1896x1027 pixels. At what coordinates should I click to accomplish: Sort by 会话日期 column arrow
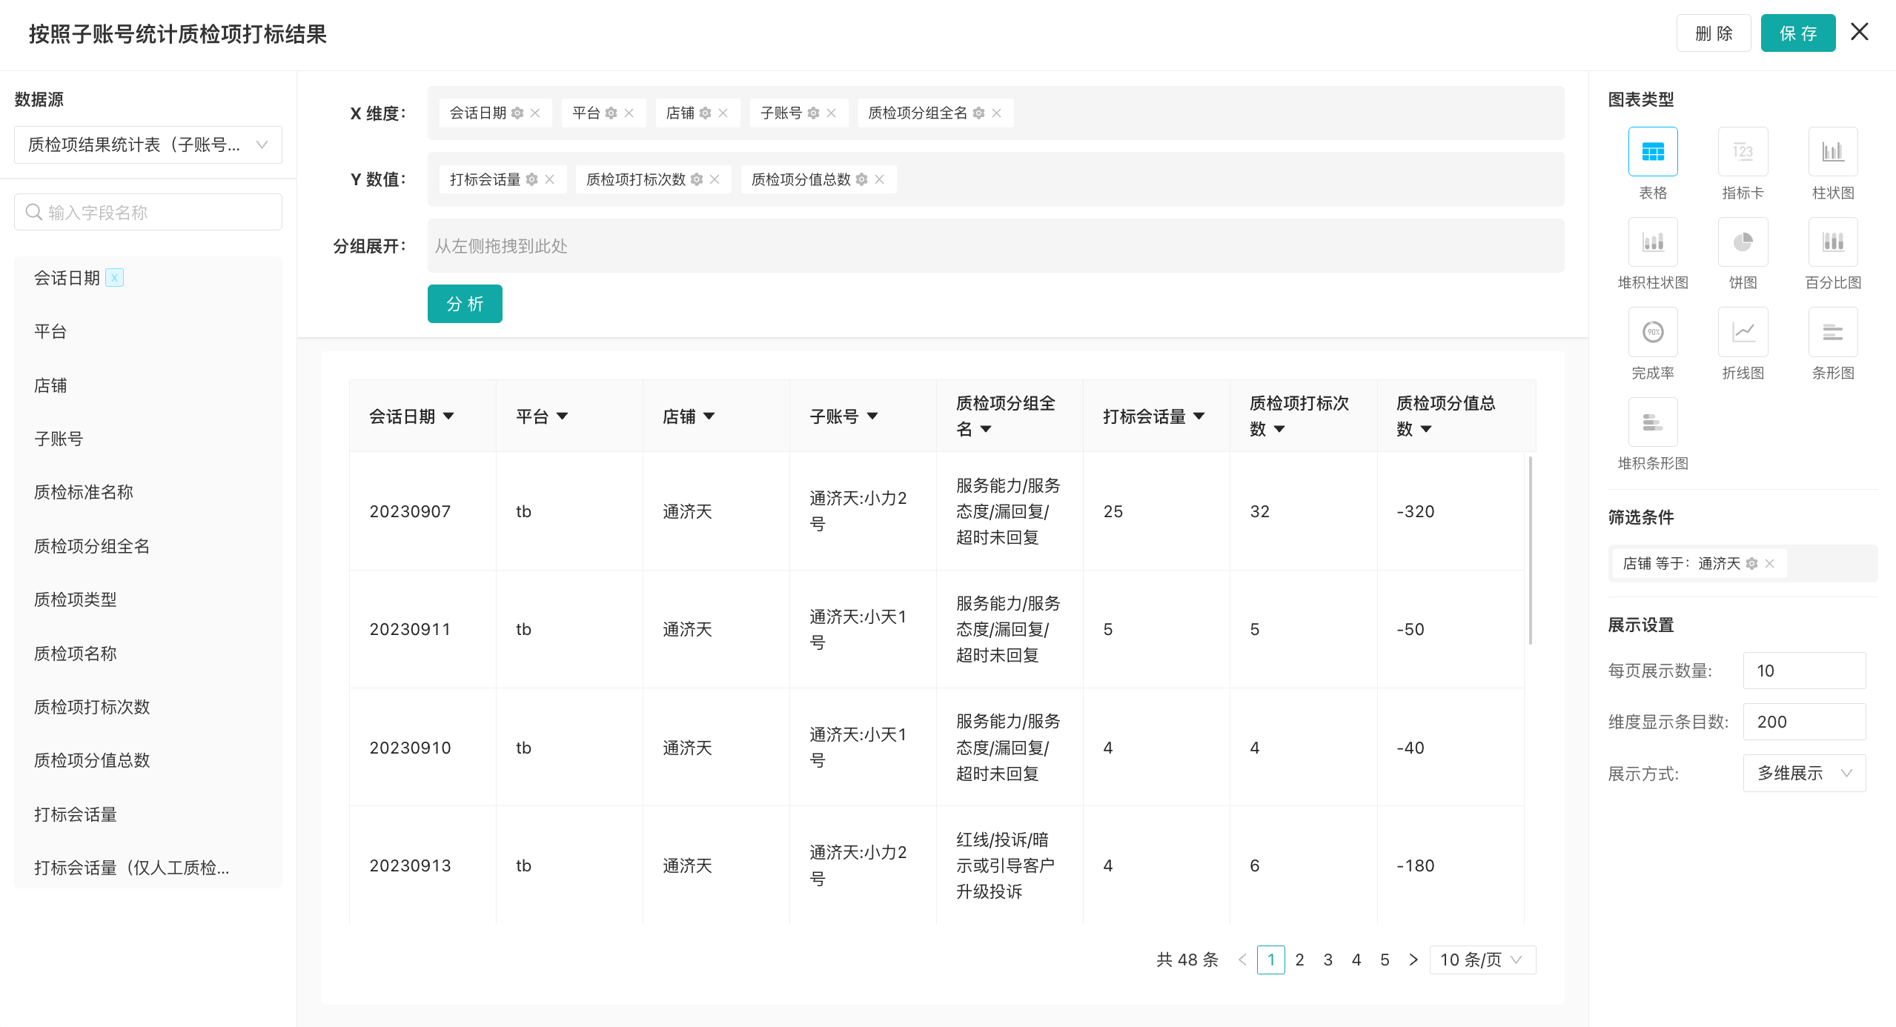pyautogui.click(x=448, y=416)
